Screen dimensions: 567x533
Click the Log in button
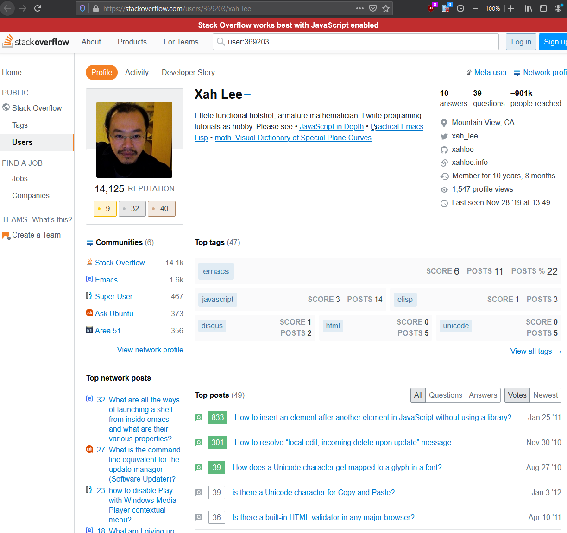tap(521, 42)
